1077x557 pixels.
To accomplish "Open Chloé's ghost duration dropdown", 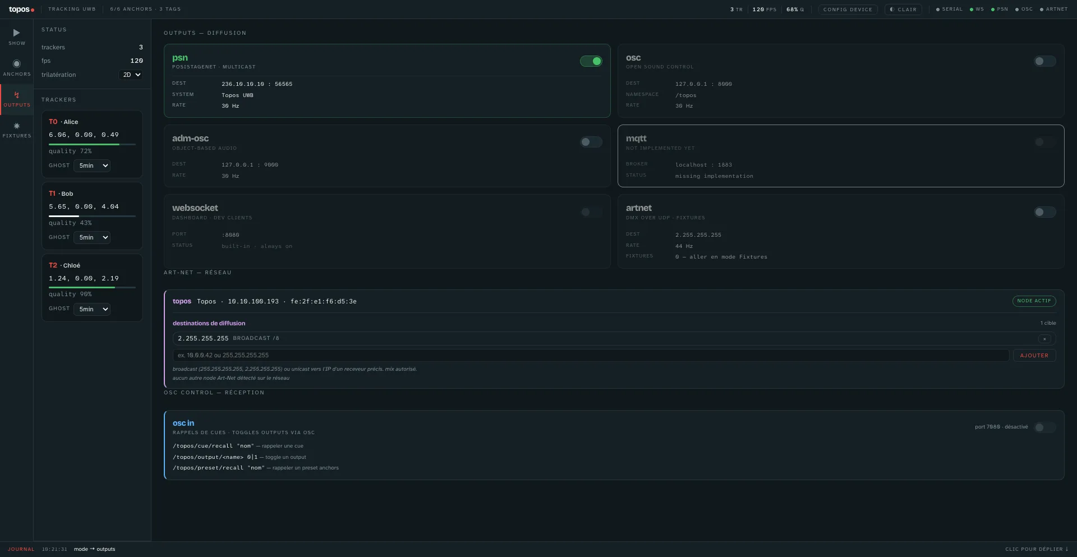I will tap(92, 309).
